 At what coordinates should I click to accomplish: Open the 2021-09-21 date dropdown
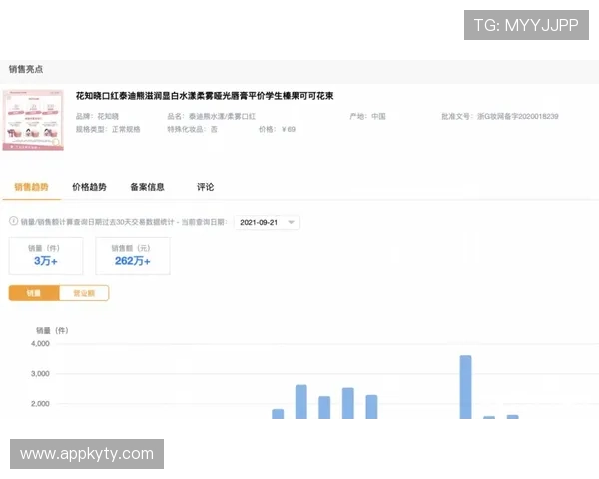click(267, 222)
